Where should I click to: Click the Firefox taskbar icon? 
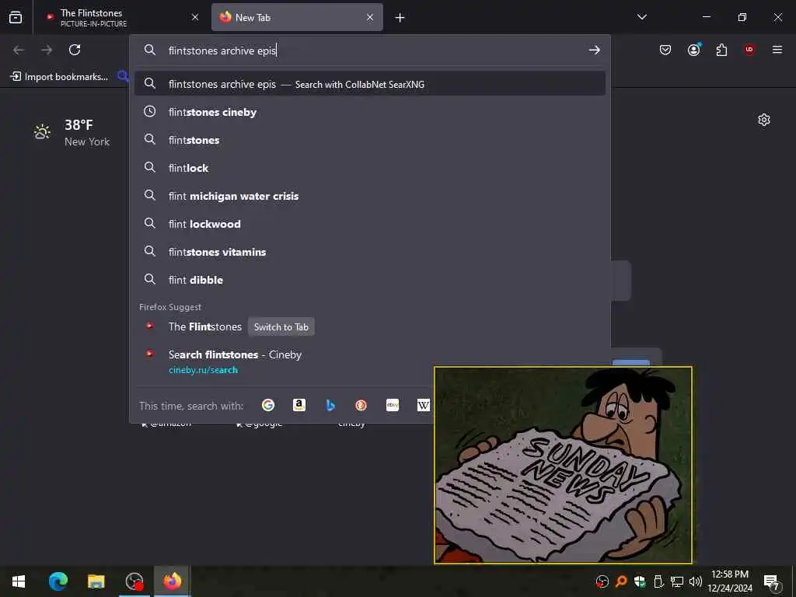pos(172,581)
